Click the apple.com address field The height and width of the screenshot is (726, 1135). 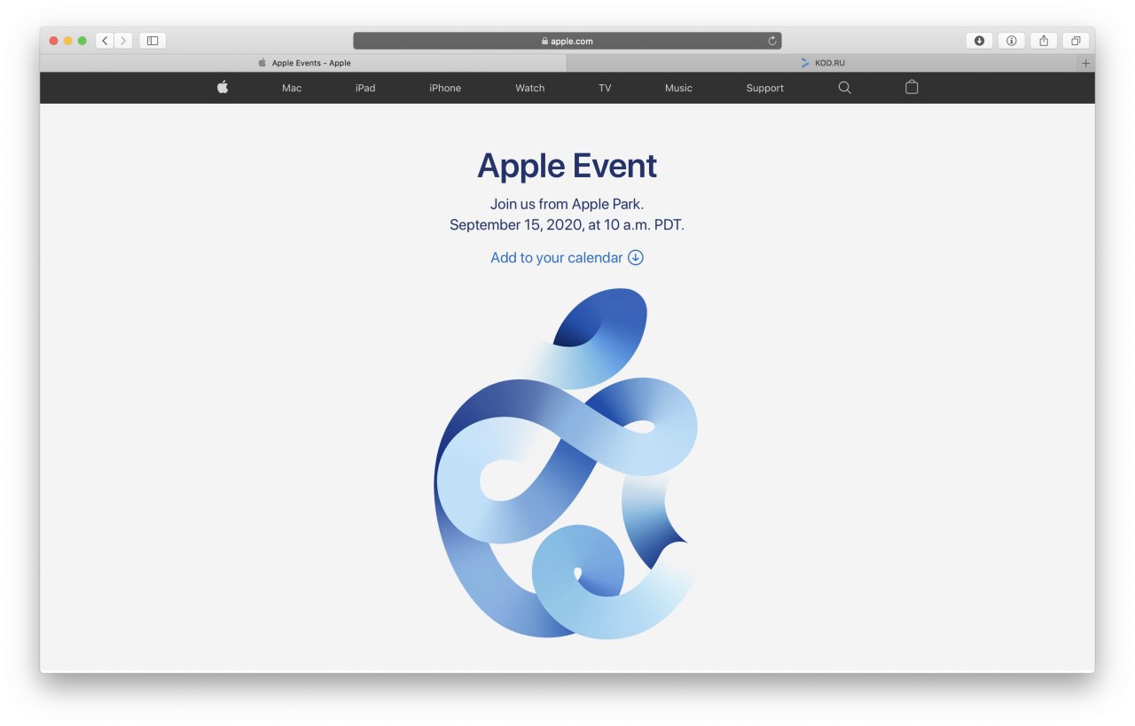[567, 41]
